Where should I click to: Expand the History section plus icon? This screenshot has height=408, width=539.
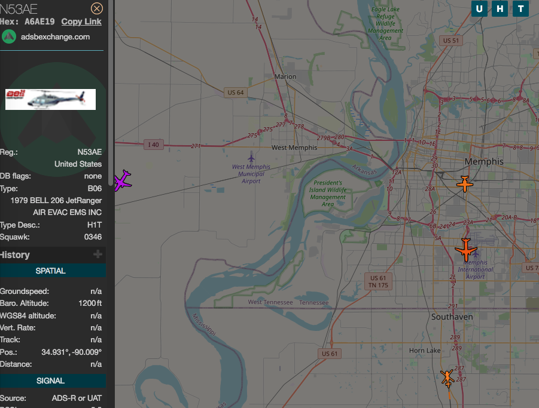pyautogui.click(x=98, y=254)
